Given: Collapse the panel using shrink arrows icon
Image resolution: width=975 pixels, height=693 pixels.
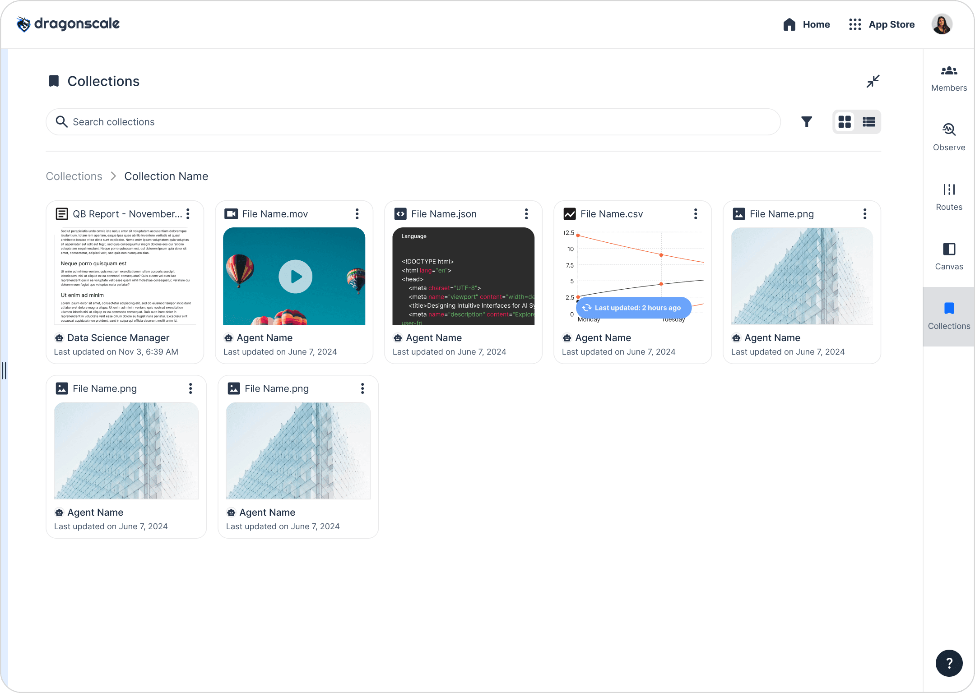Looking at the screenshot, I should pyautogui.click(x=873, y=81).
